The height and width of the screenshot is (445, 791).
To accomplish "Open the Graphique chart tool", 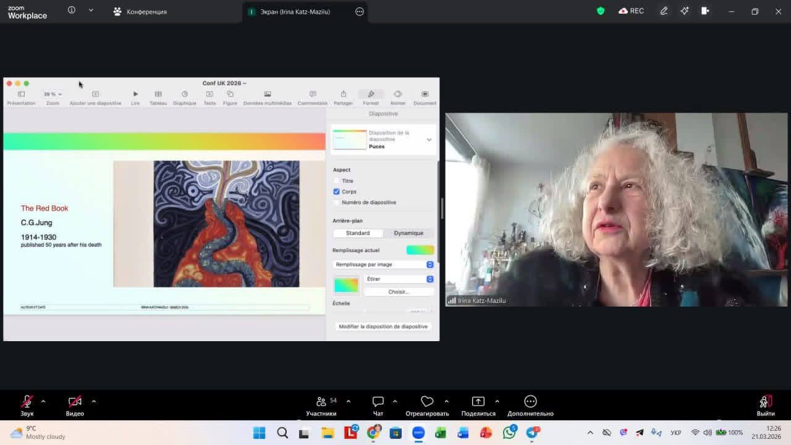I will pos(184,94).
